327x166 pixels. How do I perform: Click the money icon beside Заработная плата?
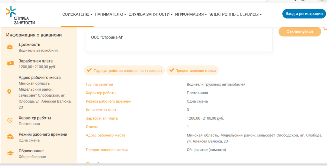tap(10, 64)
